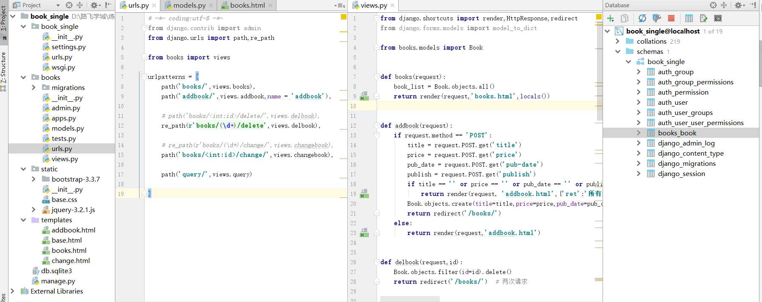Click Project panel scroll-from-source target icon

pyautogui.click(x=69, y=5)
